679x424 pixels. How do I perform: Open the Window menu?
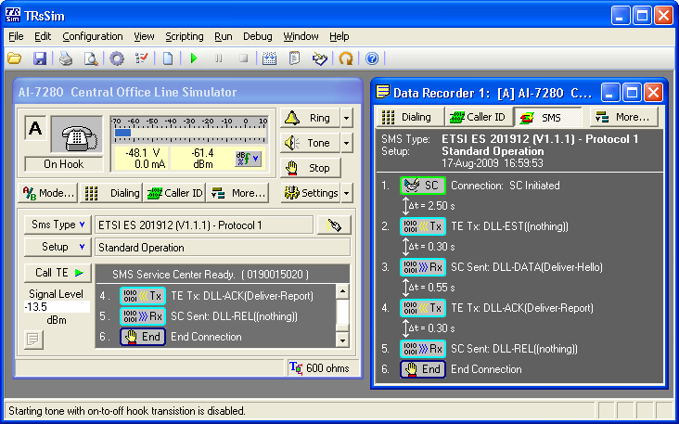[x=301, y=36]
